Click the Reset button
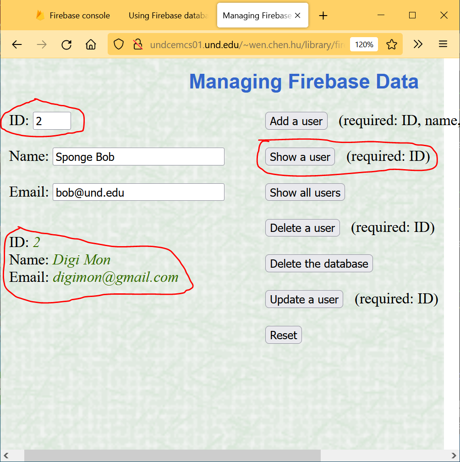The height and width of the screenshot is (462, 460). [x=283, y=335]
